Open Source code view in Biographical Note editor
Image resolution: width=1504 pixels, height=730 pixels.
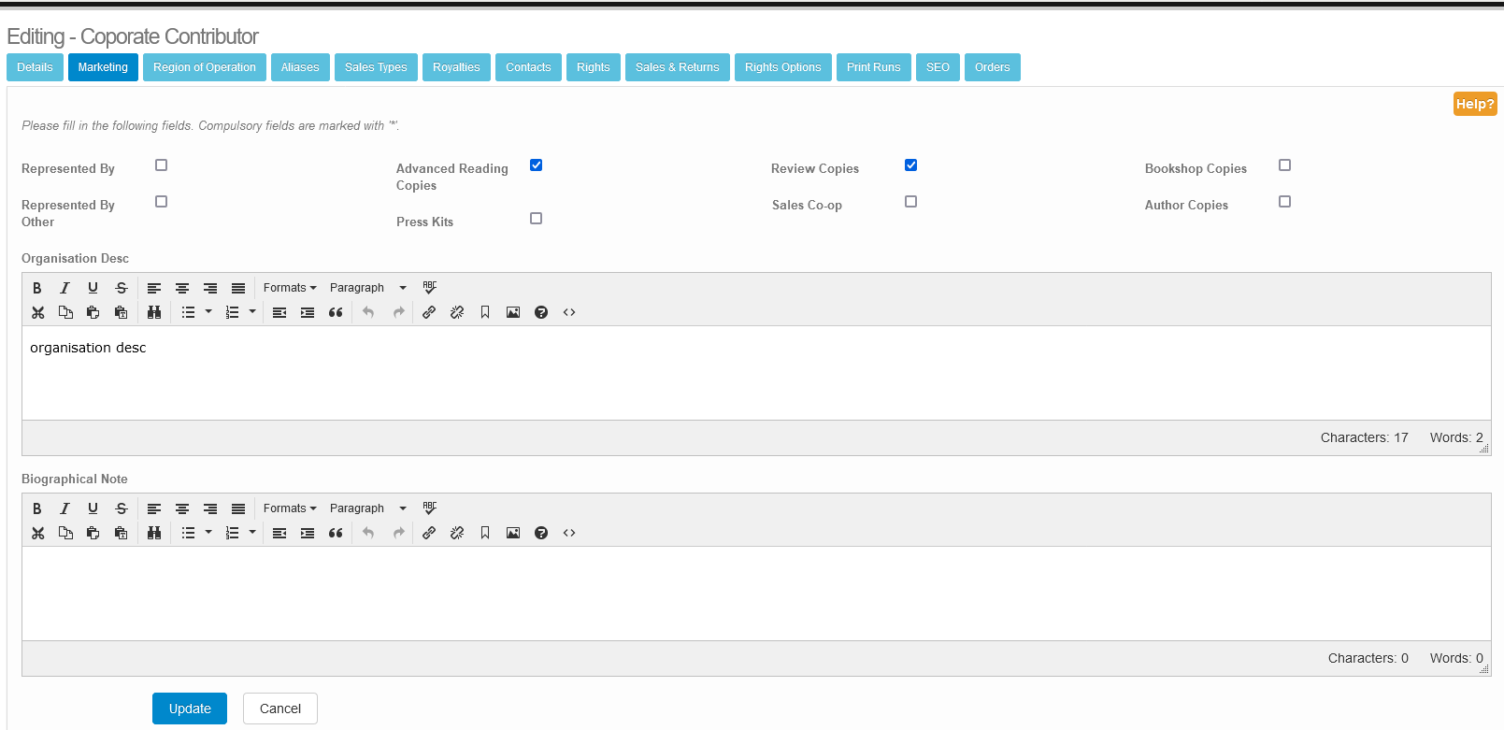(569, 533)
